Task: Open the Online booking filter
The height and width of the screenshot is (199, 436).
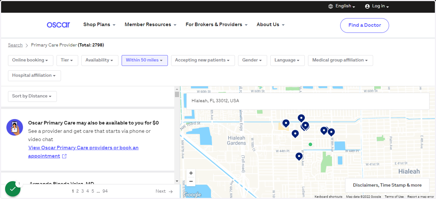Action: tap(31, 60)
